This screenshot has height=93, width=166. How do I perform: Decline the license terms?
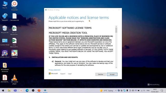coord(100,74)
